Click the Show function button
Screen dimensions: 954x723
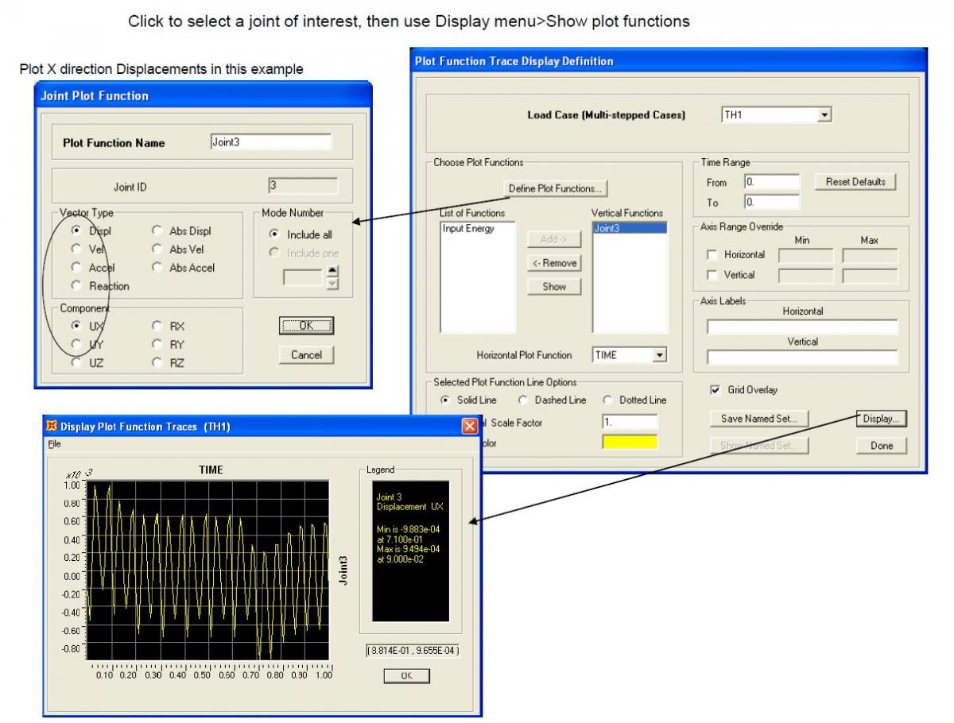coord(554,287)
